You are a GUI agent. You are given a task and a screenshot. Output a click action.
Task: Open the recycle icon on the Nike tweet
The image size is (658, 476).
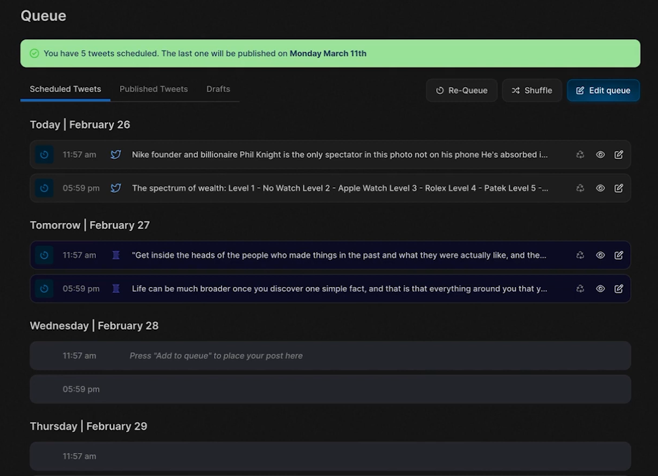(580, 155)
